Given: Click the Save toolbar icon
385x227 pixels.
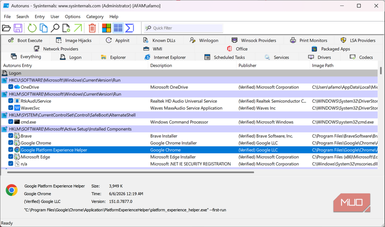Looking at the screenshot, I should point(18,28).
